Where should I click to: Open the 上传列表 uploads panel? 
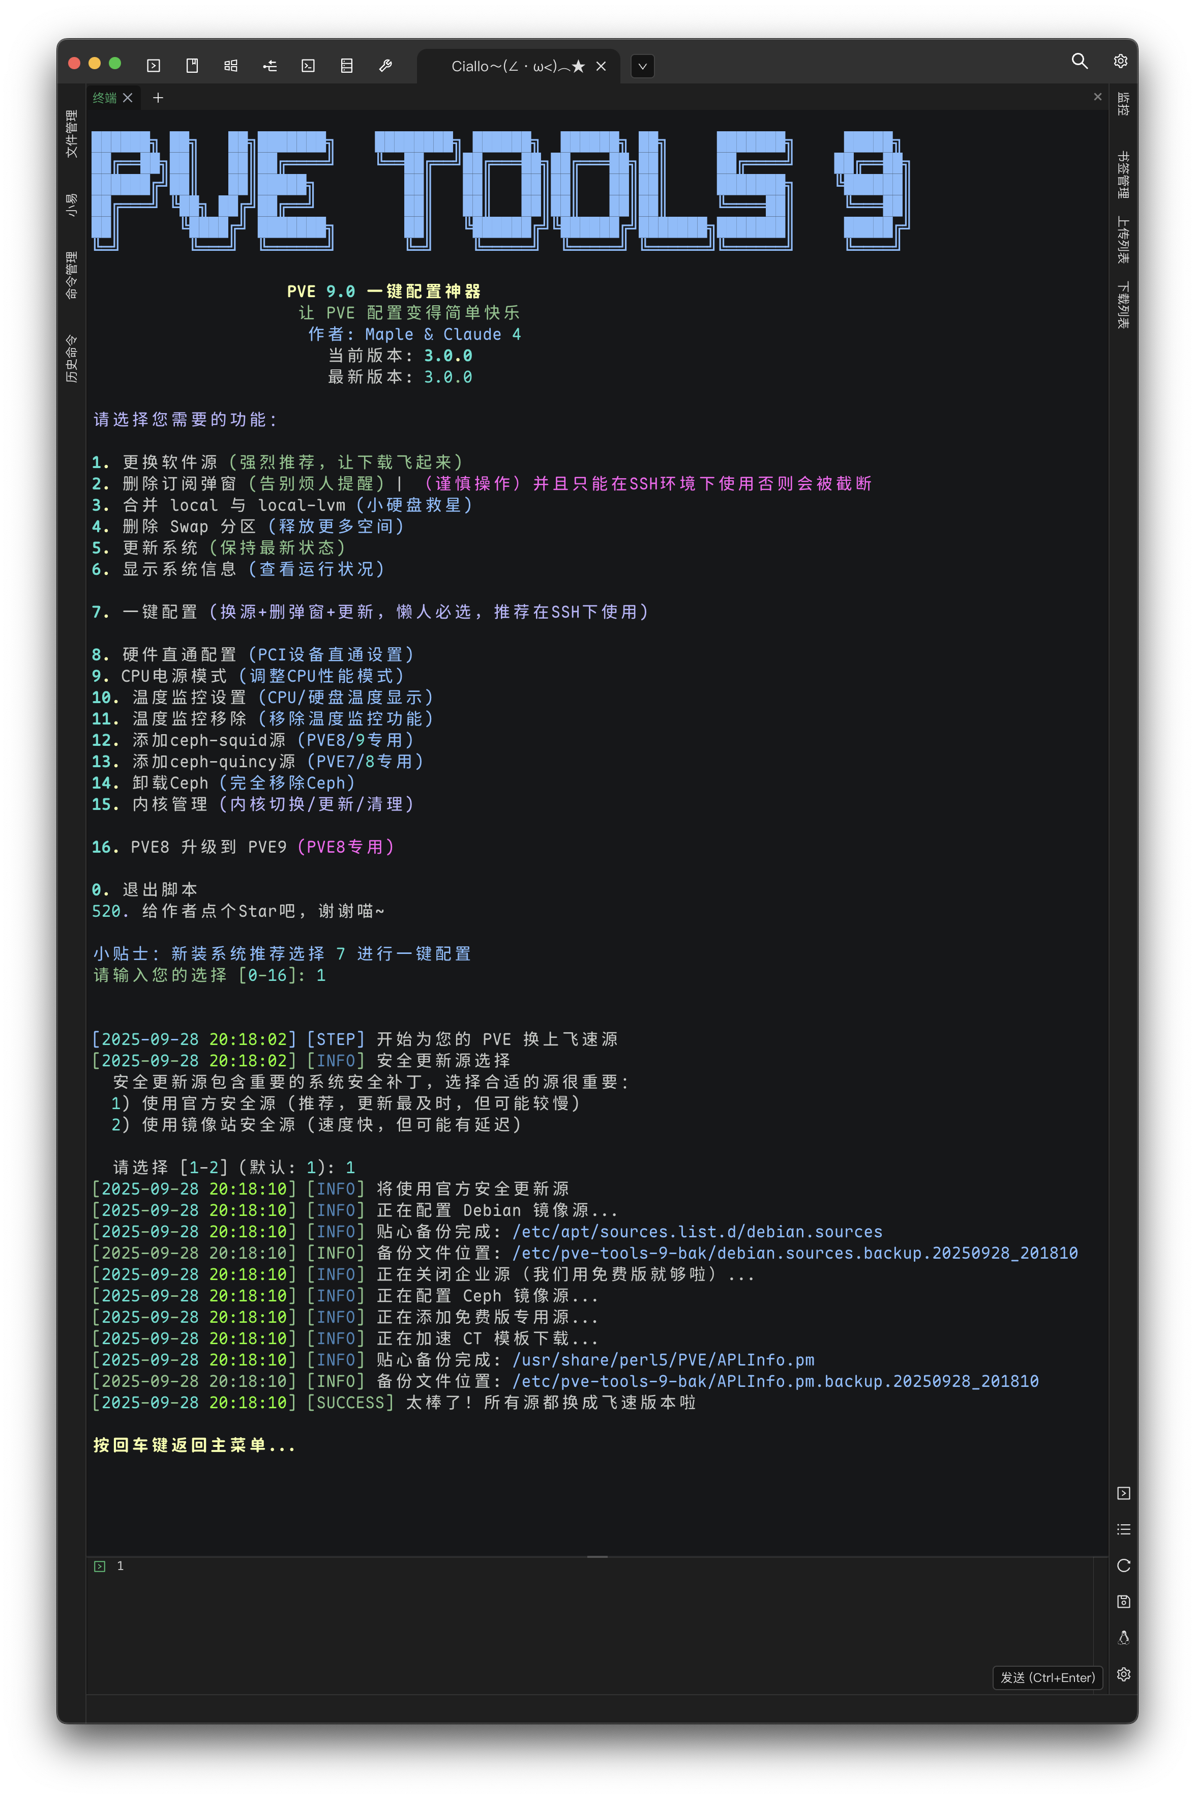(1123, 240)
